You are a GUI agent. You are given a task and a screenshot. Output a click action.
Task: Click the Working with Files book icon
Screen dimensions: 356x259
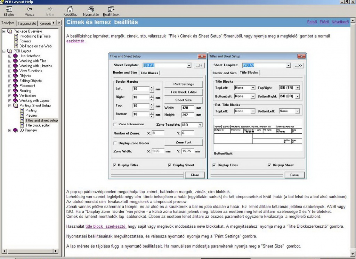[x=15, y=61]
